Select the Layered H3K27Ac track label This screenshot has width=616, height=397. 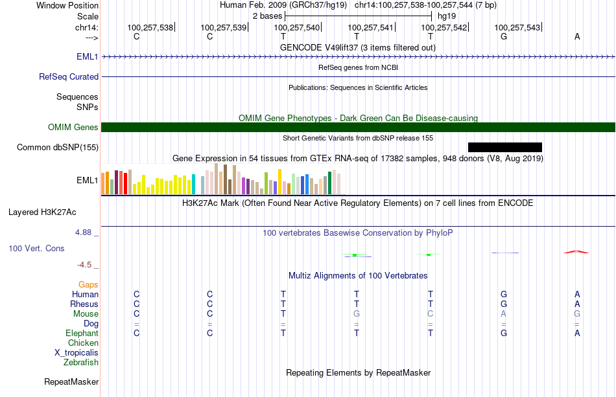point(42,212)
